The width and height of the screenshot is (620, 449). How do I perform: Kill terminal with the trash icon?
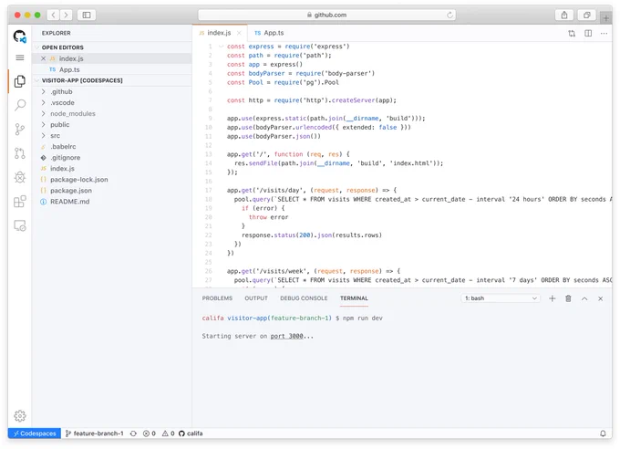coord(568,298)
